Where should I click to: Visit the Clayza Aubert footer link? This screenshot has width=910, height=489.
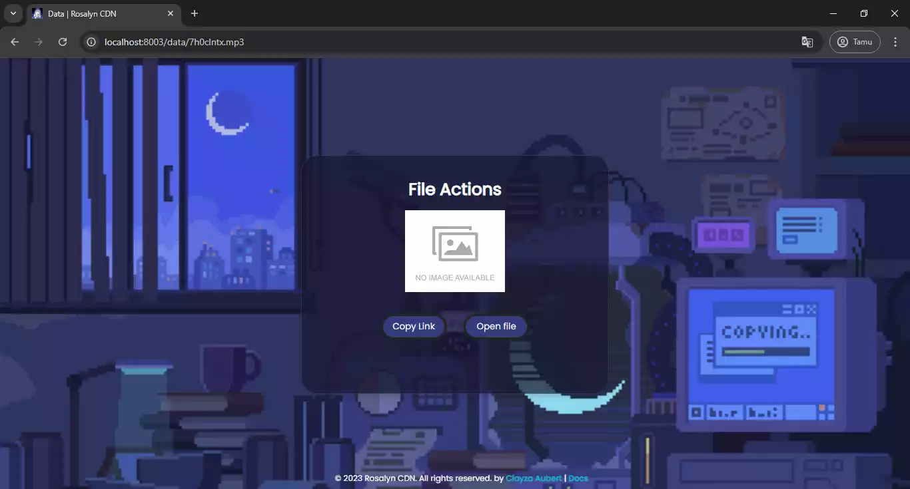(534, 478)
